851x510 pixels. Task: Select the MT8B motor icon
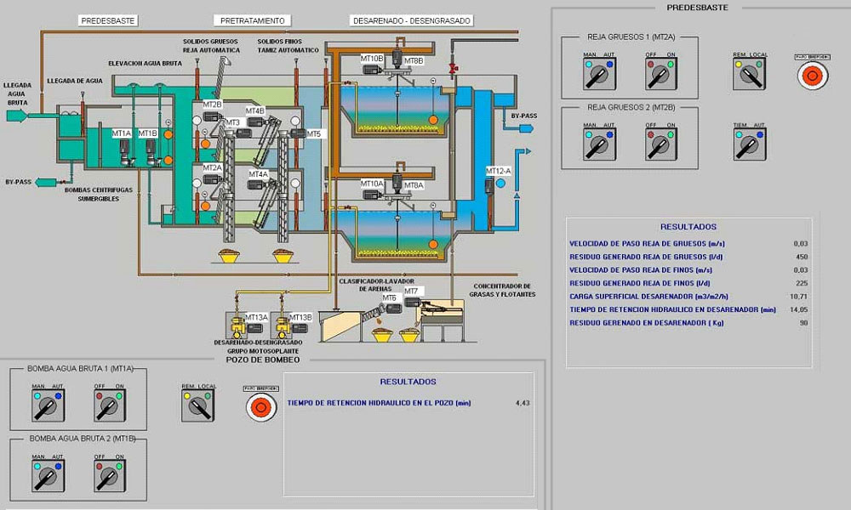pos(396,59)
